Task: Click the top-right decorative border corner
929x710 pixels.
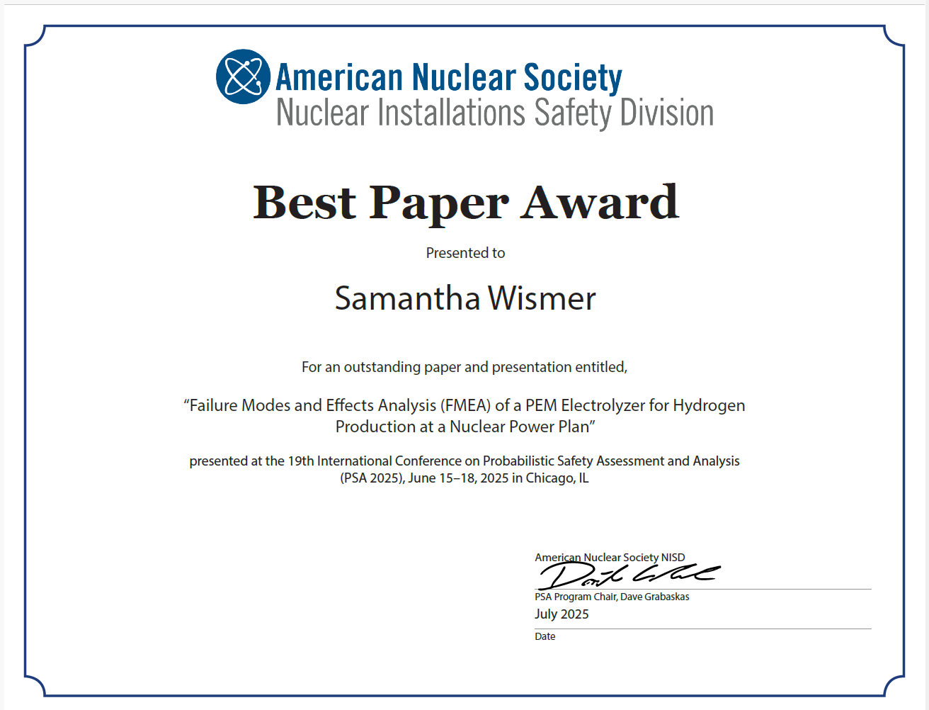Action: click(894, 37)
